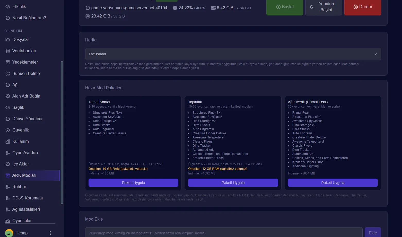Viewport: 402px width, 237px height.
Task: Apply the Ağır İçerik (Primal Fear) package
Action: coord(333,183)
